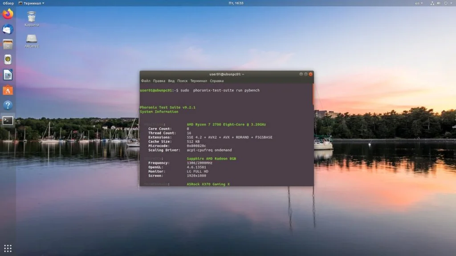Open Rhythmbox music player in dock
Screen dimensions: 456x256
[8, 60]
